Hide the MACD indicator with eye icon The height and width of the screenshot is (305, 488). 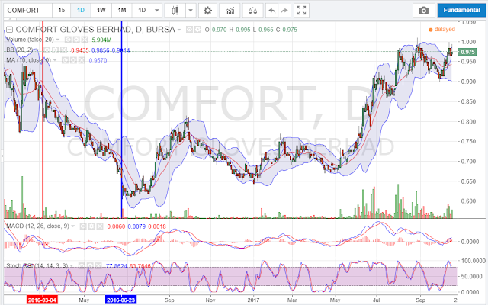pyautogui.click(x=83, y=226)
